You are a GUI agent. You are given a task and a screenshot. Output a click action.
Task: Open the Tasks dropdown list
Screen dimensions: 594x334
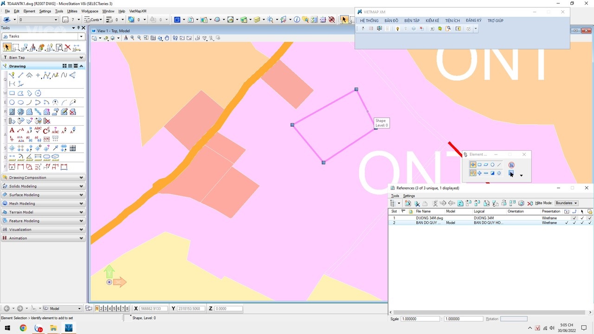81,36
